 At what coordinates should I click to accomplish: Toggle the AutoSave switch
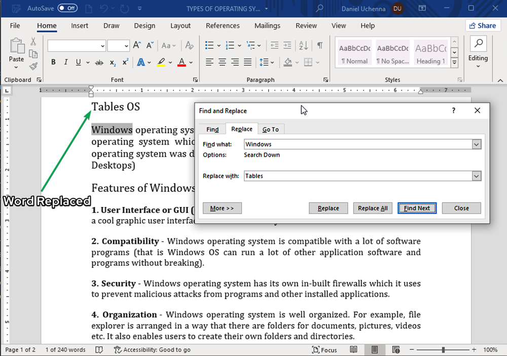[67, 8]
